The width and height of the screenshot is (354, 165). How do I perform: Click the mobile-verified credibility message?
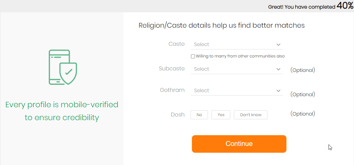point(62,111)
